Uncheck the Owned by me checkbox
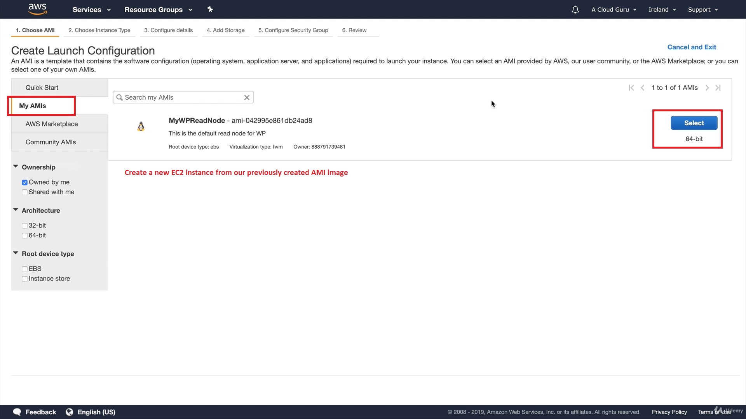Image resolution: width=746 pixels, height=419 pixels. (x=24, y=182)
